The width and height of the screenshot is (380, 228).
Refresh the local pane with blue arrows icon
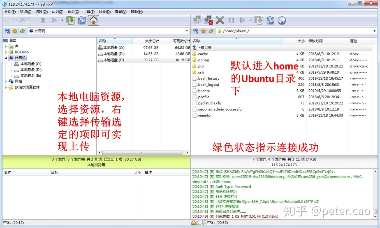(82, 20)
